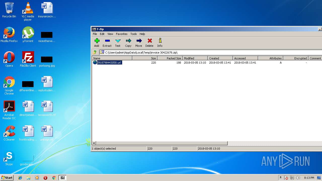Open Windows Media Player from taskbar
This screenshot has width=322, height=181.
(x=37, y=178)
